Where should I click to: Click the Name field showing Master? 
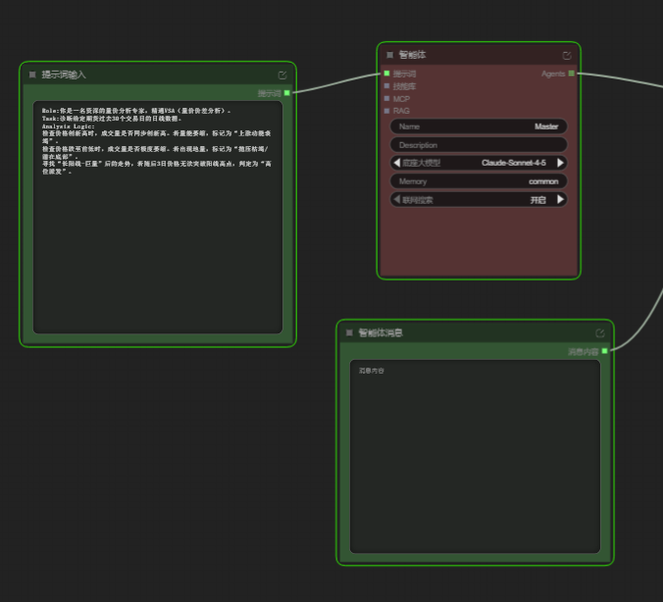479,126
